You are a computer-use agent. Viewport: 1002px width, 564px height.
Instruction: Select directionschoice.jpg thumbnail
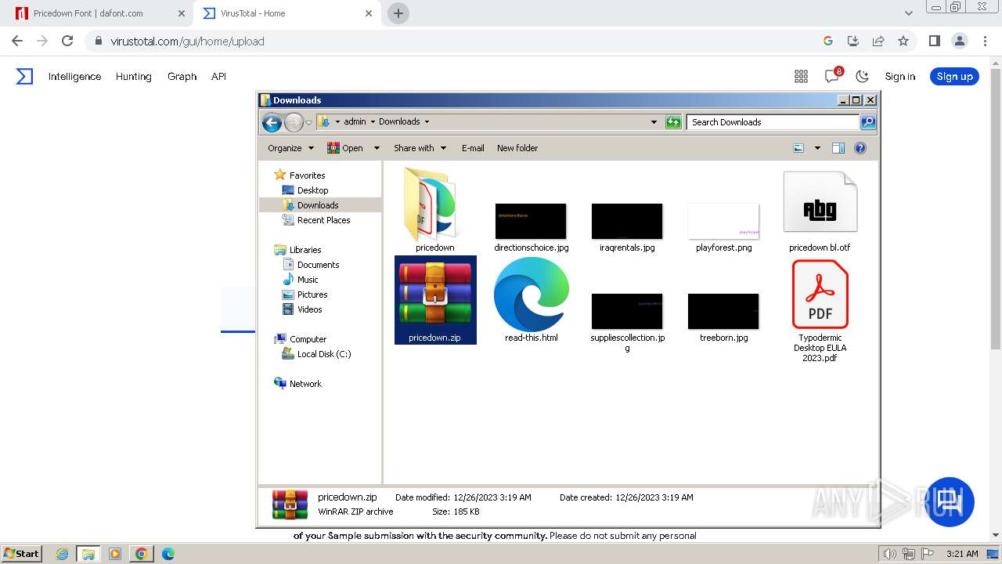(531, 221)
